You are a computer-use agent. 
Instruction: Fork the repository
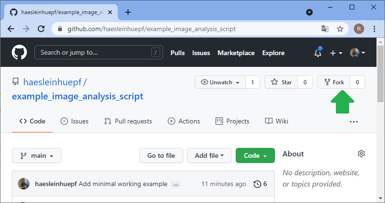click(334, 82)
